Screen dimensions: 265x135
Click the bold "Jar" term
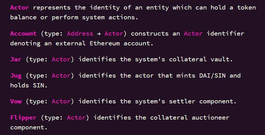tap(16, 59)
